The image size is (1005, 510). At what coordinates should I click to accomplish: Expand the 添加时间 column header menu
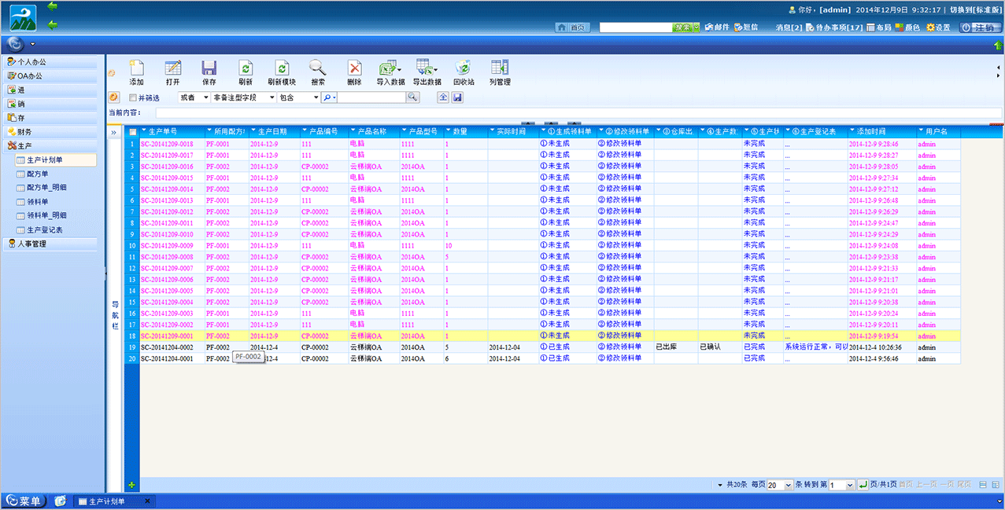pyautogui.click(x=852, y=131)
